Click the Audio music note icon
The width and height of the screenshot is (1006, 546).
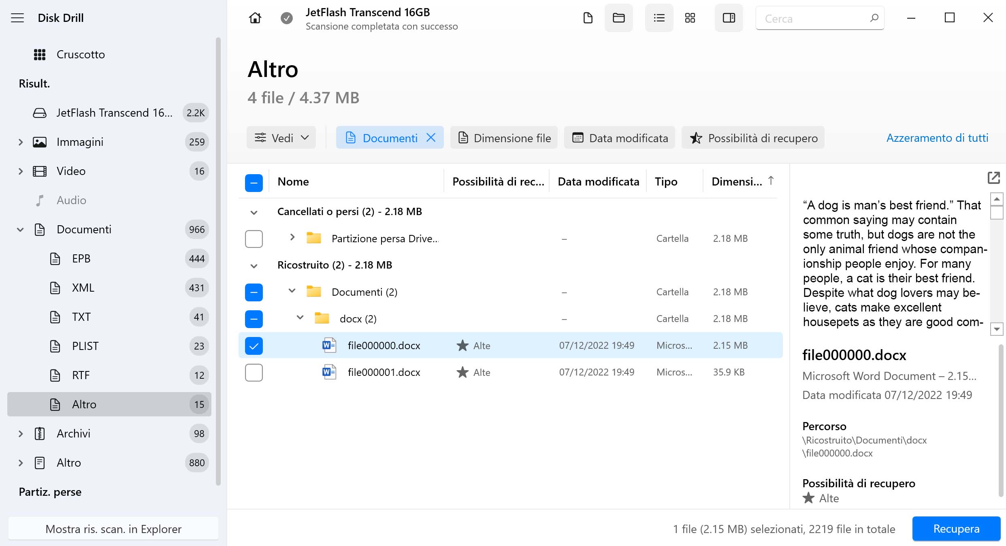pyautogui.click(x=40, y=200)
